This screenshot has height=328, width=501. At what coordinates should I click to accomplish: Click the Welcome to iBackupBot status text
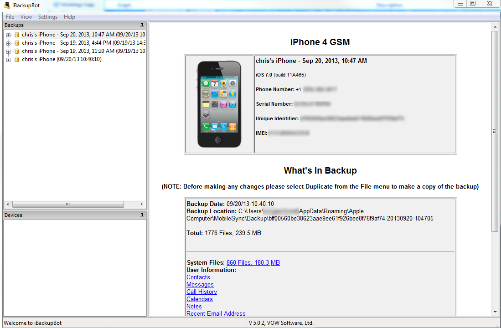[x=32, y=323]
